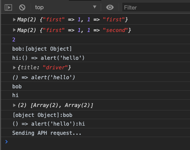Select the [object Object]:bob log line
Image resolution: width=190 pixels, height=150 pixels.
click(x=42, y=115)
